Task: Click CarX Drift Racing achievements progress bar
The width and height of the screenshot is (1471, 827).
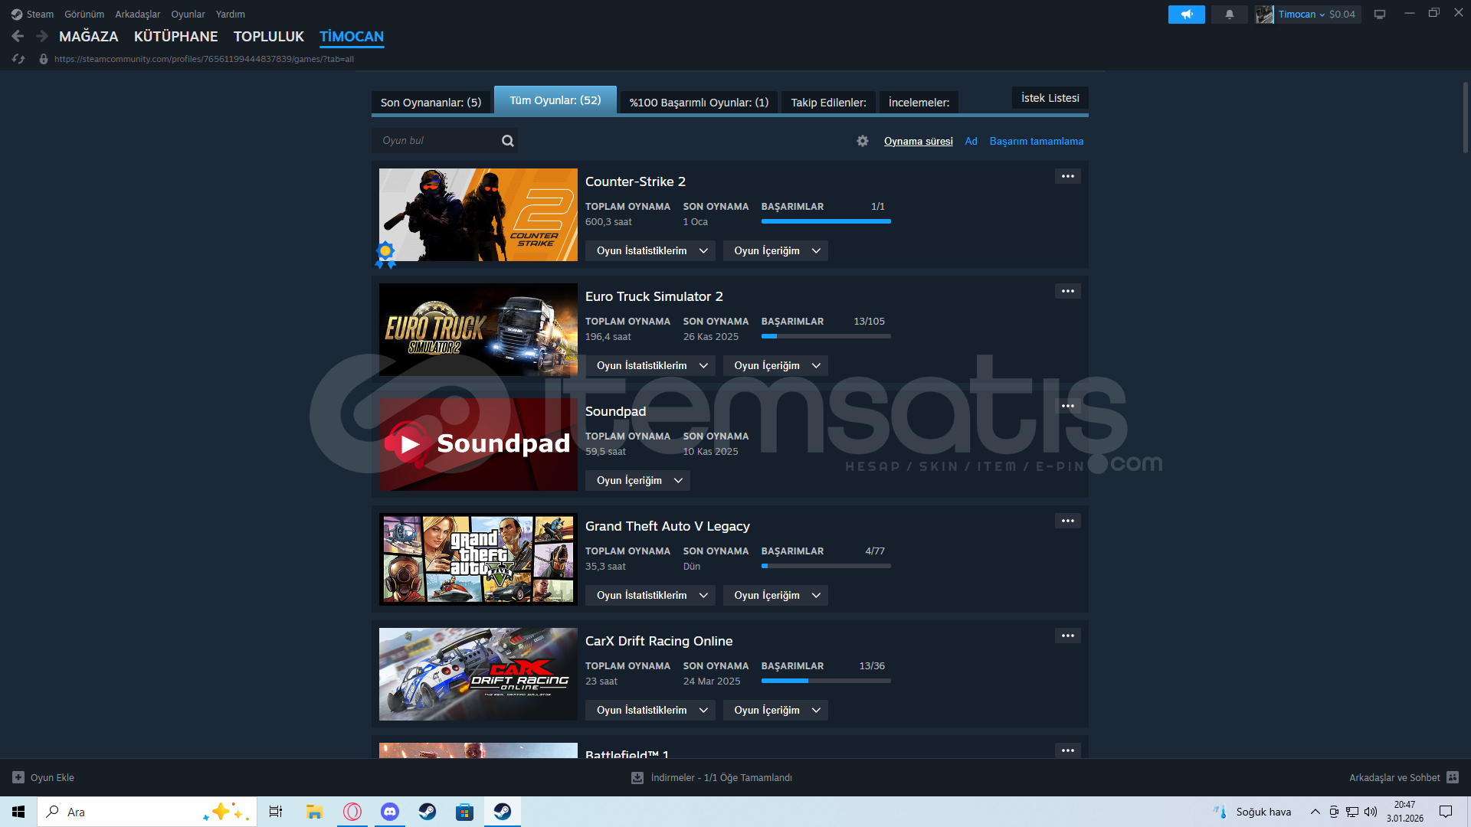Action: point(825,681)
